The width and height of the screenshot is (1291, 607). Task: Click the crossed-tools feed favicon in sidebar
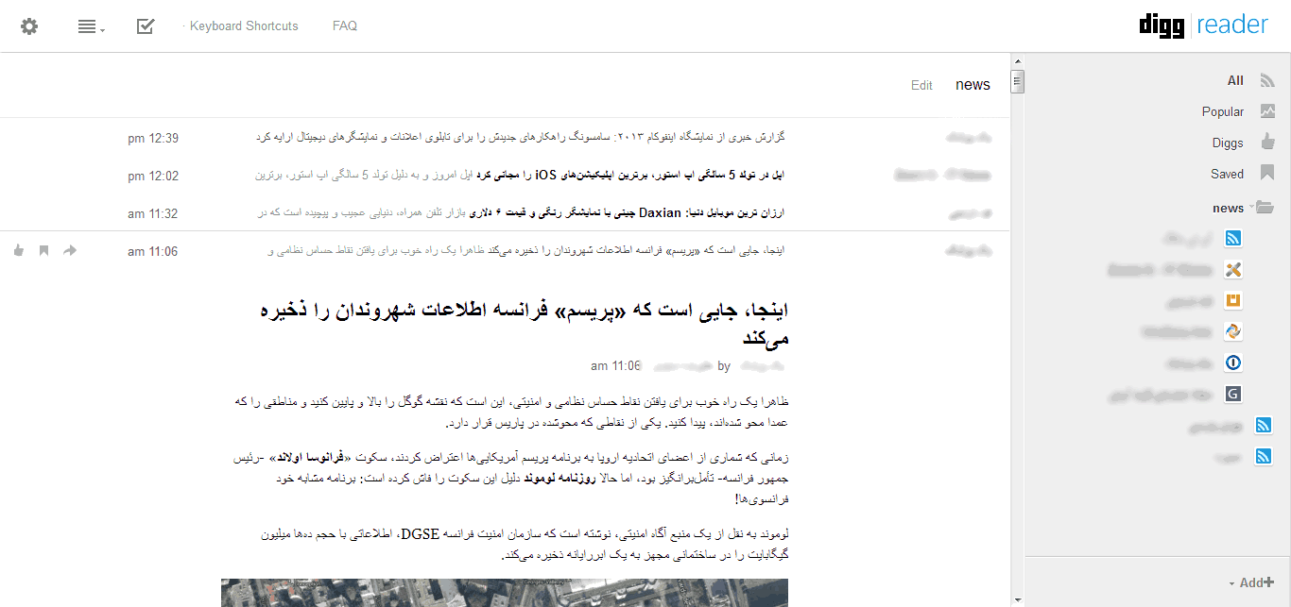pos(1232,269)
